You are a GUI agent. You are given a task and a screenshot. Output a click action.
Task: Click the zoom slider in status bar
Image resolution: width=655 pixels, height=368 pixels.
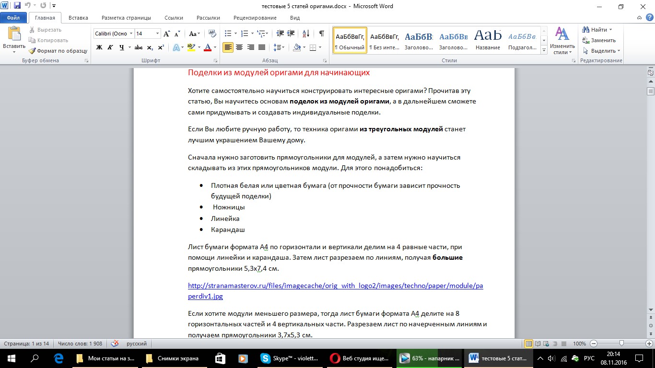[x=621, y=344]
